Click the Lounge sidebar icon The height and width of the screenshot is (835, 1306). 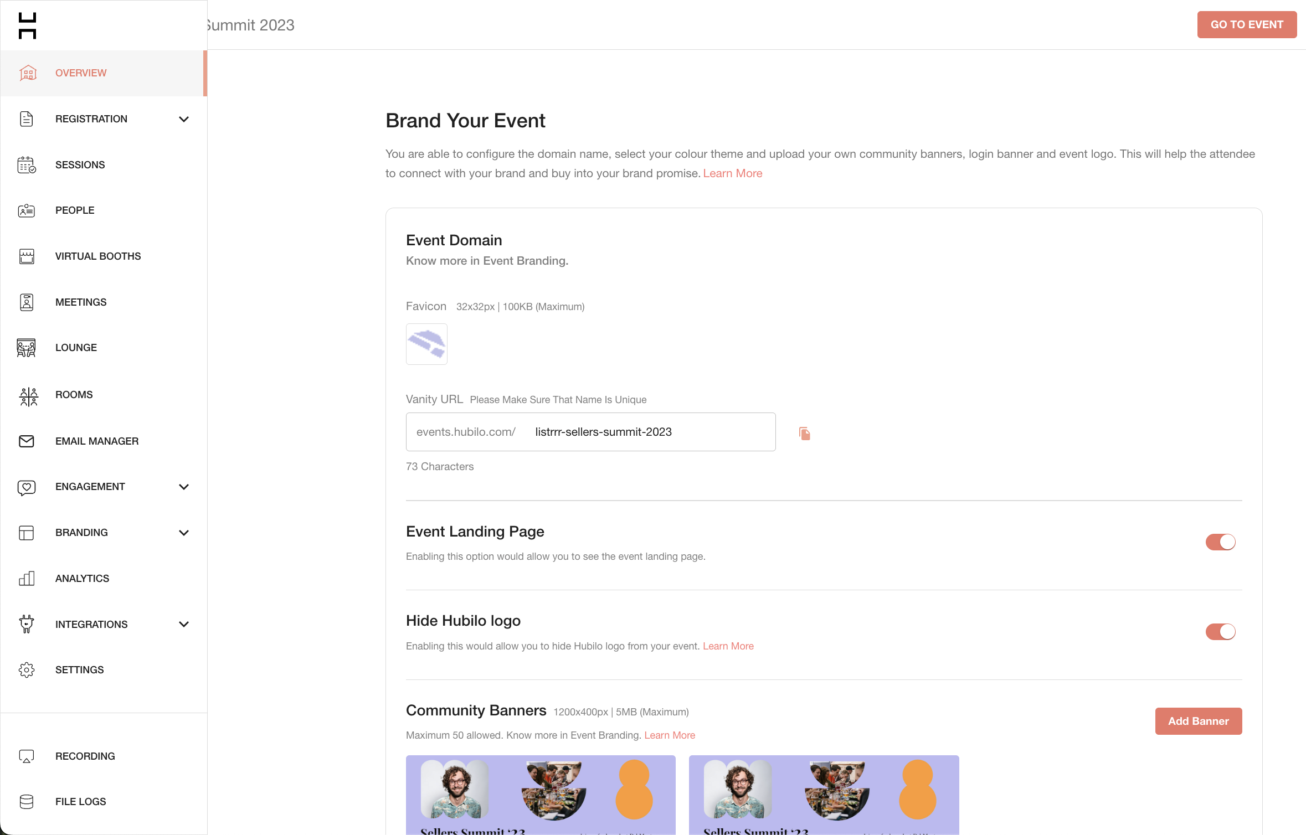tap(27, 348)
